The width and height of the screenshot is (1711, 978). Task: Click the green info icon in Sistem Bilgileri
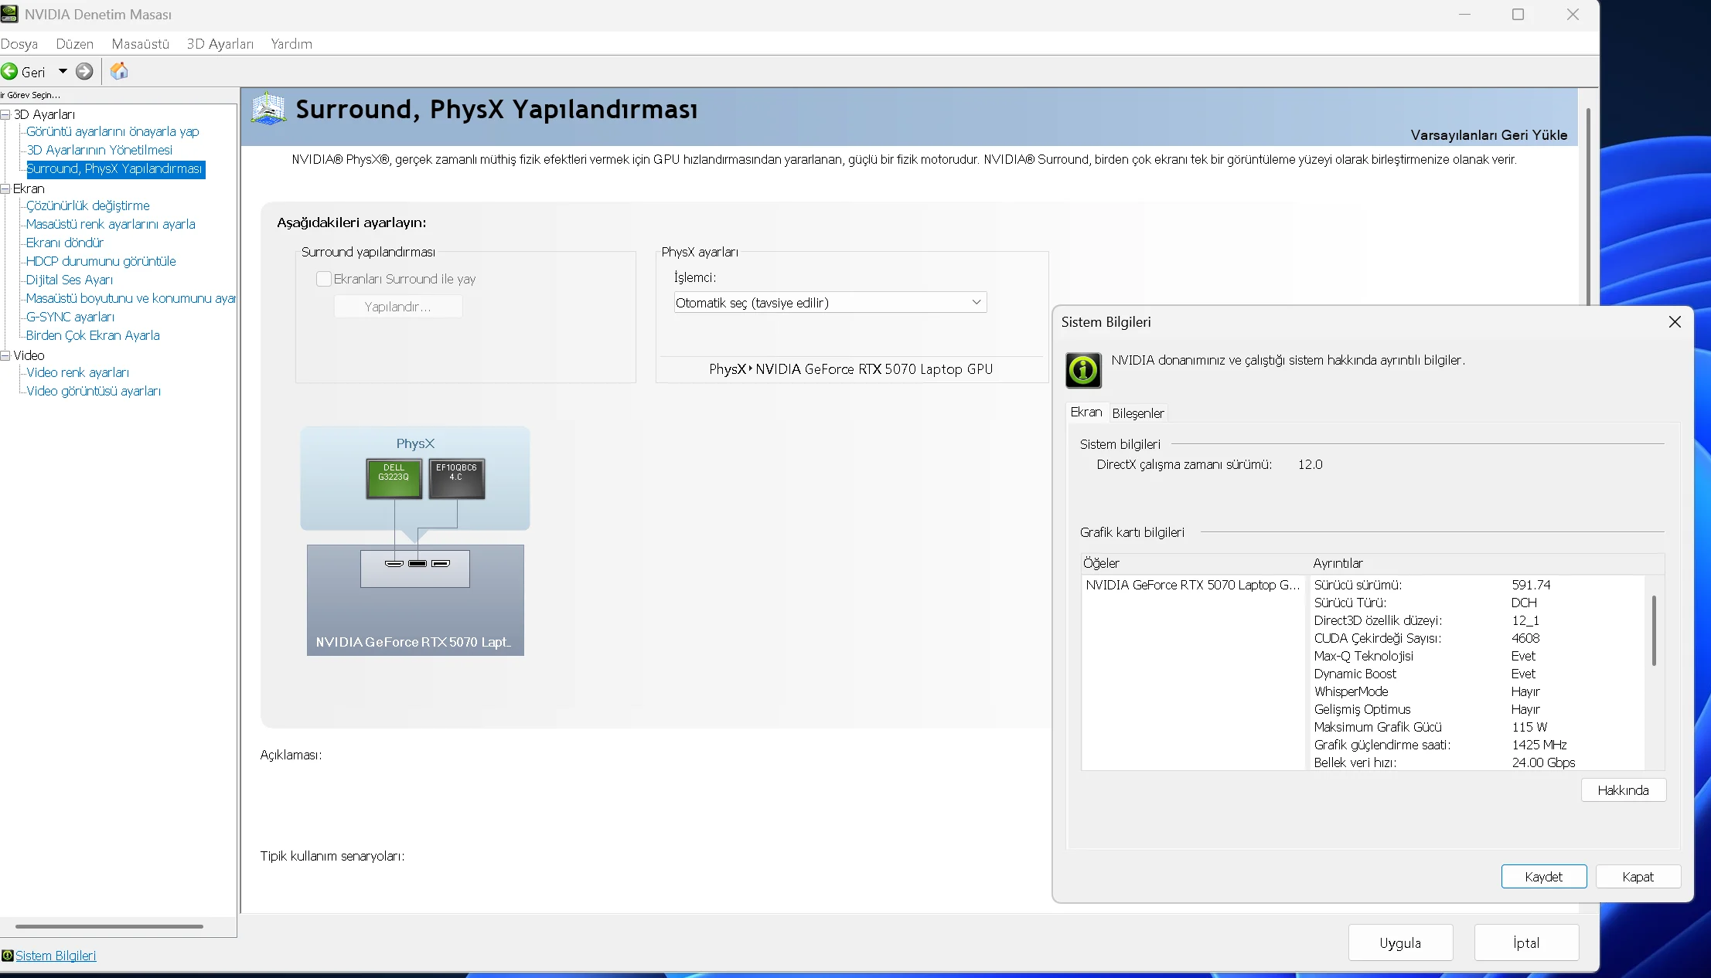[1083, 371]
